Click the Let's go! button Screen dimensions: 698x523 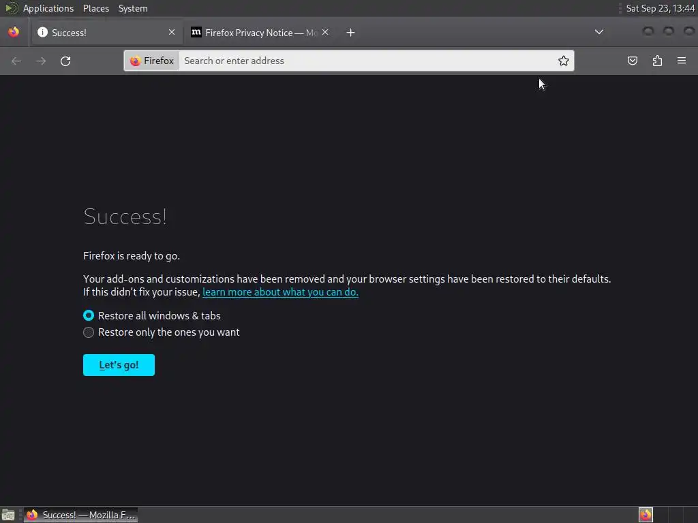tap(119, 365)
